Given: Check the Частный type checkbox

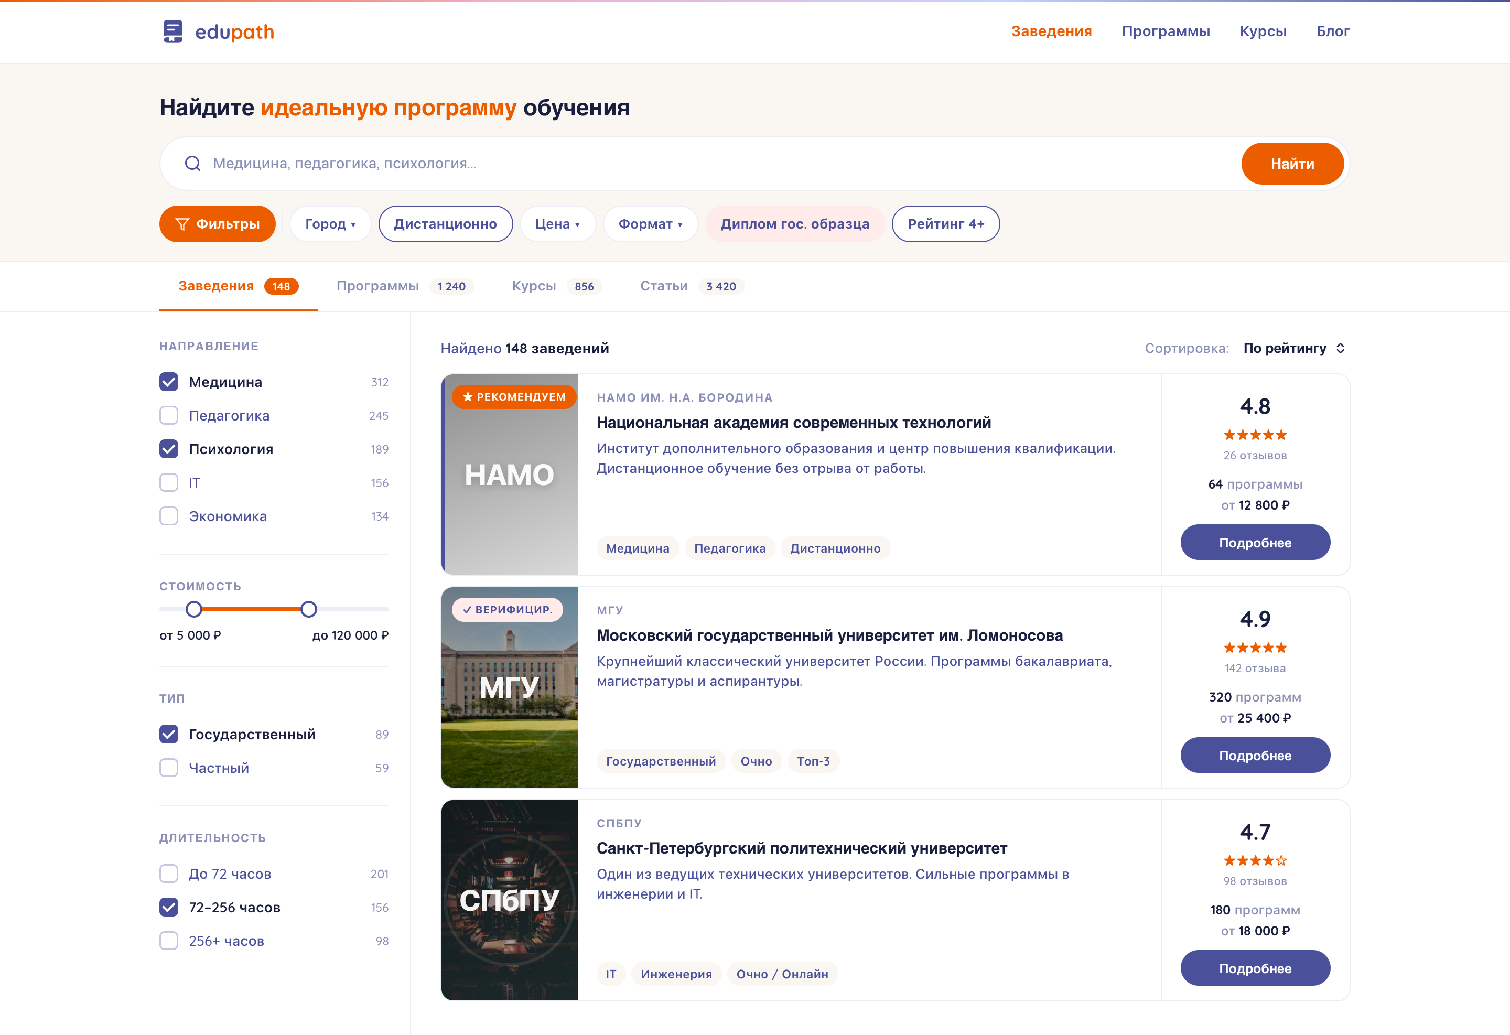Looking at the screenshot, I should 169,767.
